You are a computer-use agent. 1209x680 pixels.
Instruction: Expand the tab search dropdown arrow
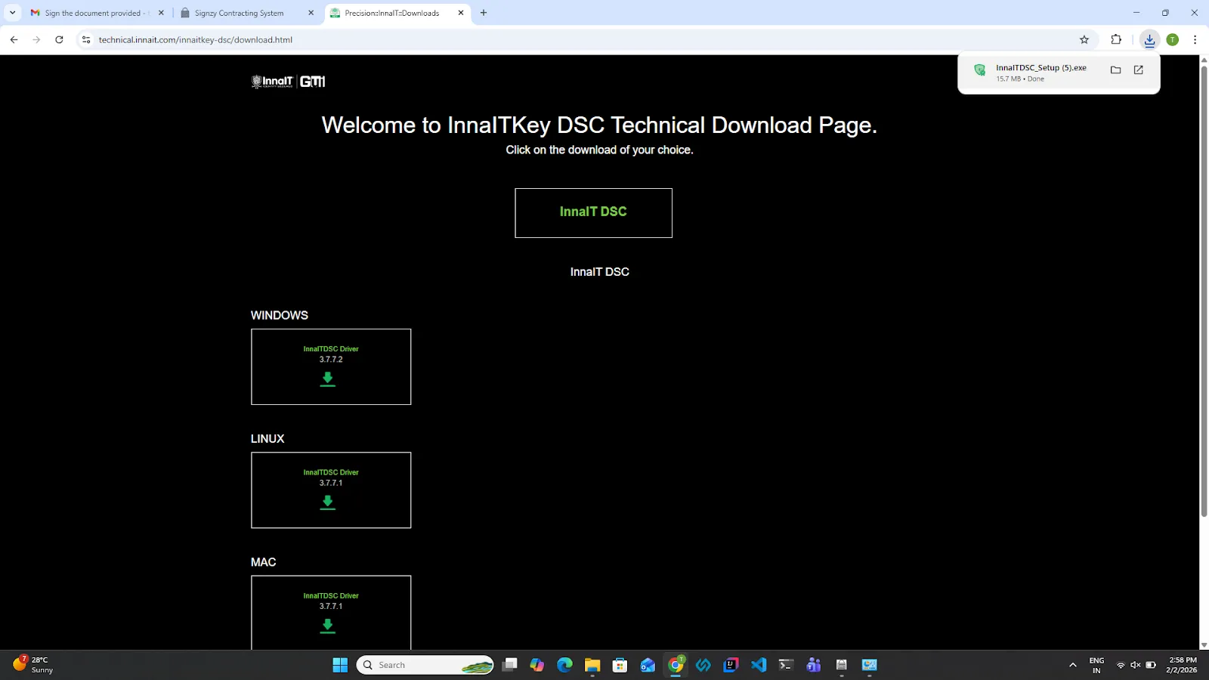(x=12, y=13)
